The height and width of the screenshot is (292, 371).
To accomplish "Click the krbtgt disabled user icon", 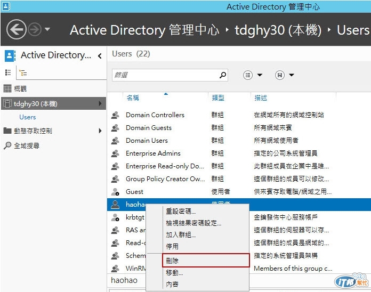I will click(115, 217).
